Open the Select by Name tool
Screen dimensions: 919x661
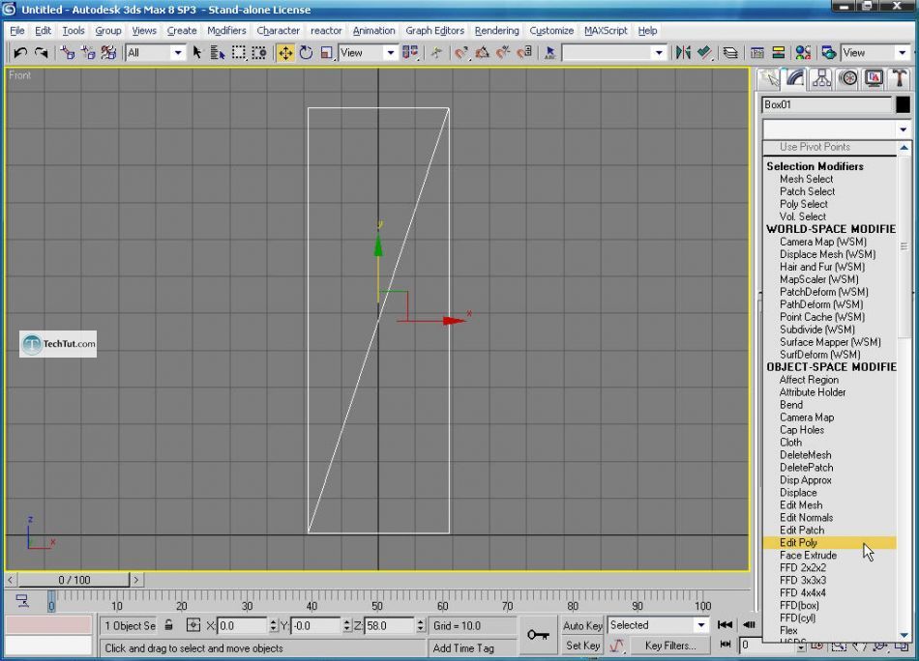(218, 53)
